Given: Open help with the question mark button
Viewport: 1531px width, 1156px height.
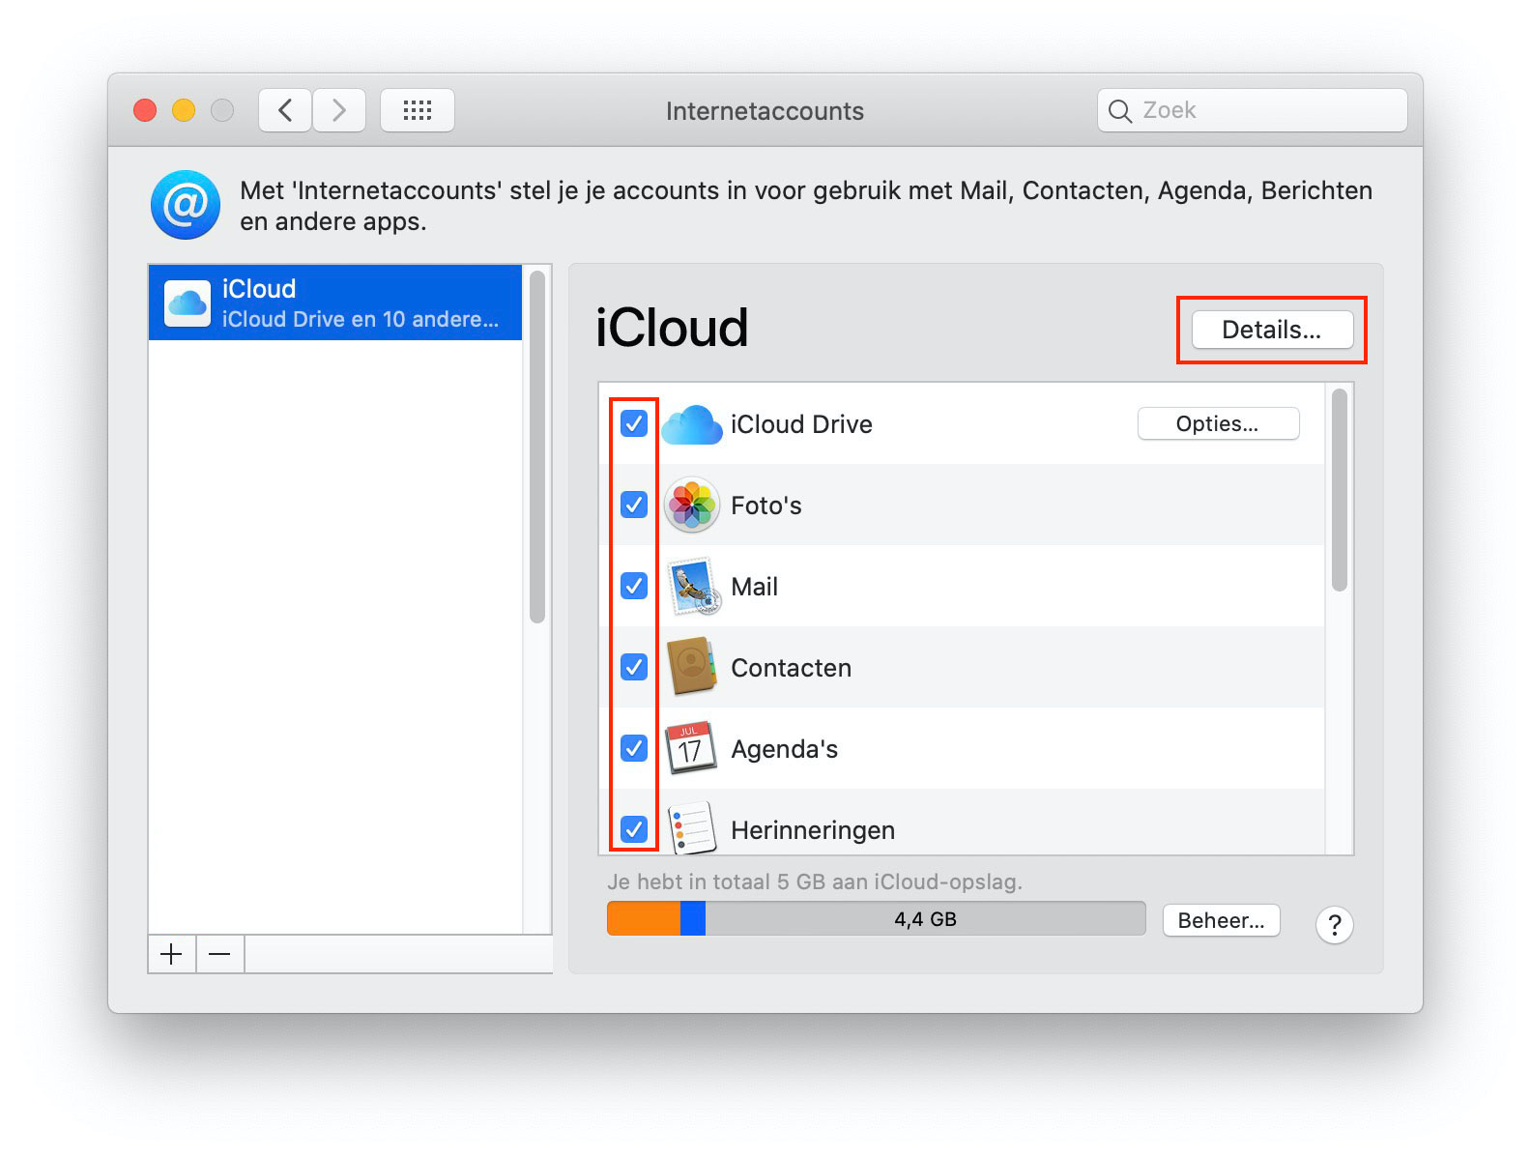Looking at the screenshot, I should [x=1335, y=925].
